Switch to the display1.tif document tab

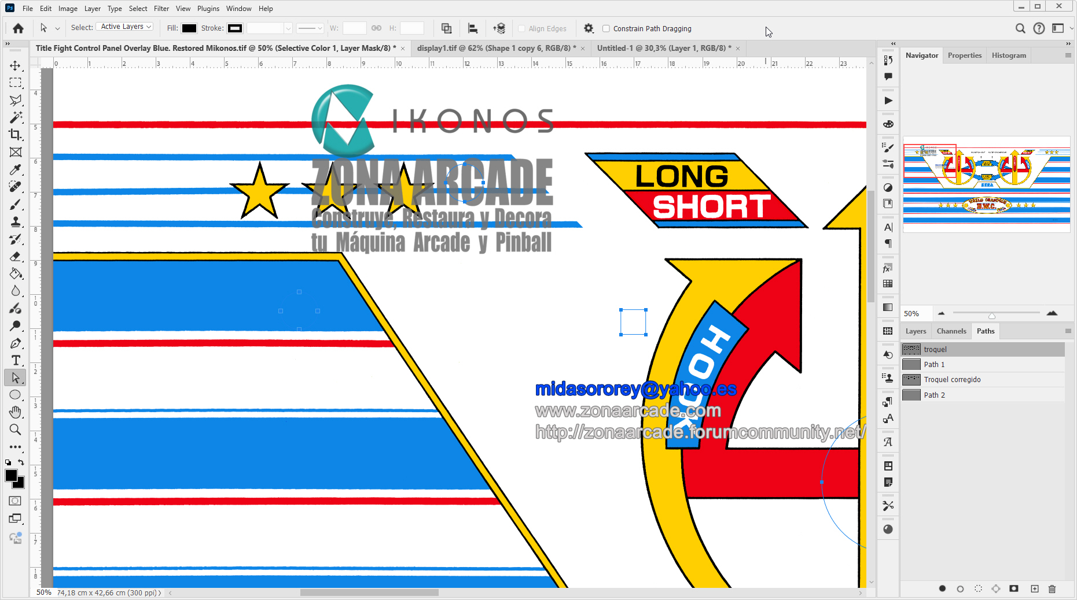(497, 48)
